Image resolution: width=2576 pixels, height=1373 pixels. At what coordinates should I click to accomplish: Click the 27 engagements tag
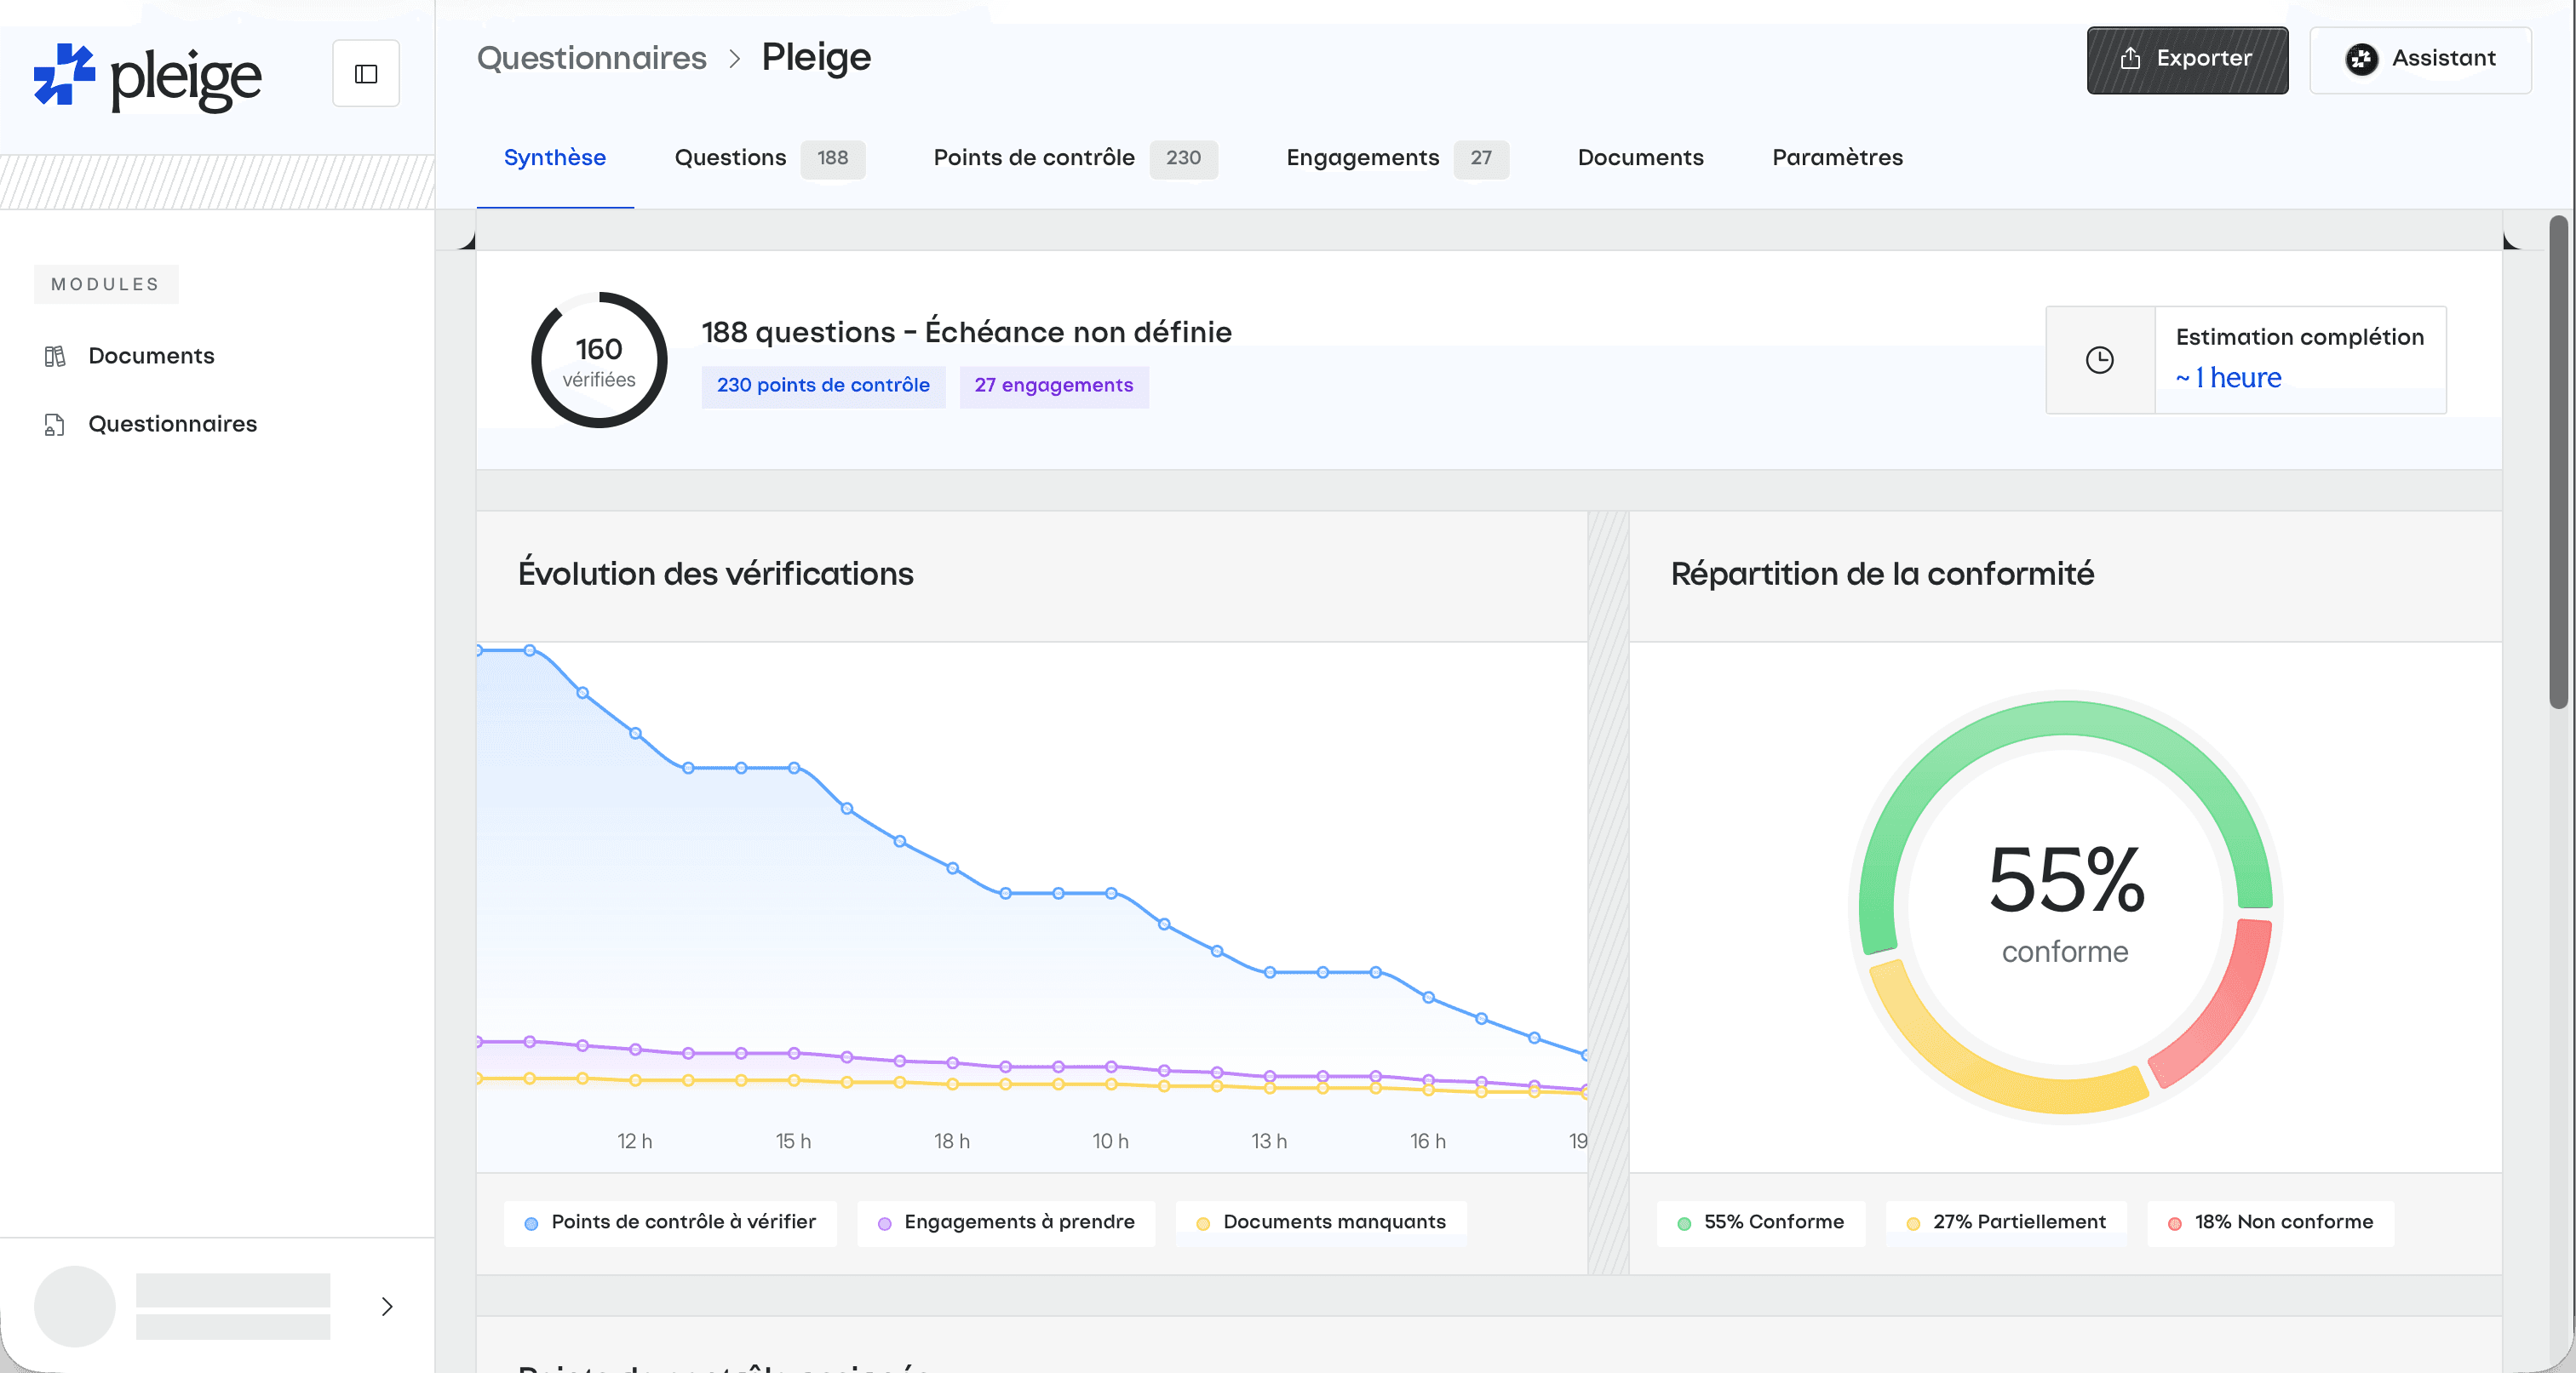[x=1054, y=386]
